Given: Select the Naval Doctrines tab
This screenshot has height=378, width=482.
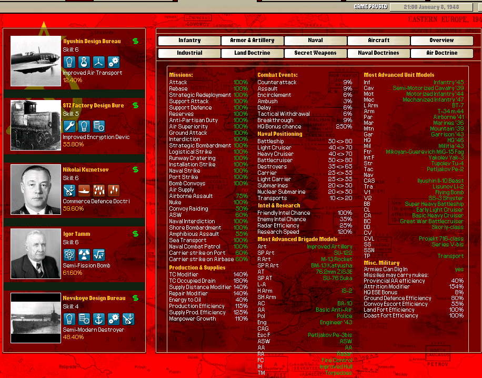Looking at the screenshot, I should click(x=378, y=53).
